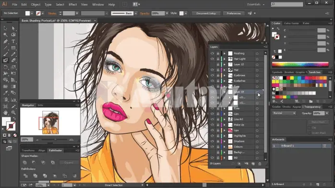
Task: Switch to the Color Guide tab
Action: tap(291, 23)
